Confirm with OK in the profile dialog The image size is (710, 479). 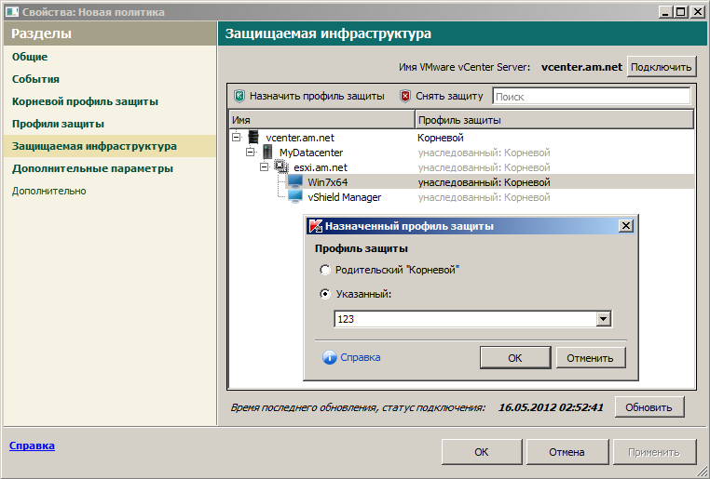515,358
